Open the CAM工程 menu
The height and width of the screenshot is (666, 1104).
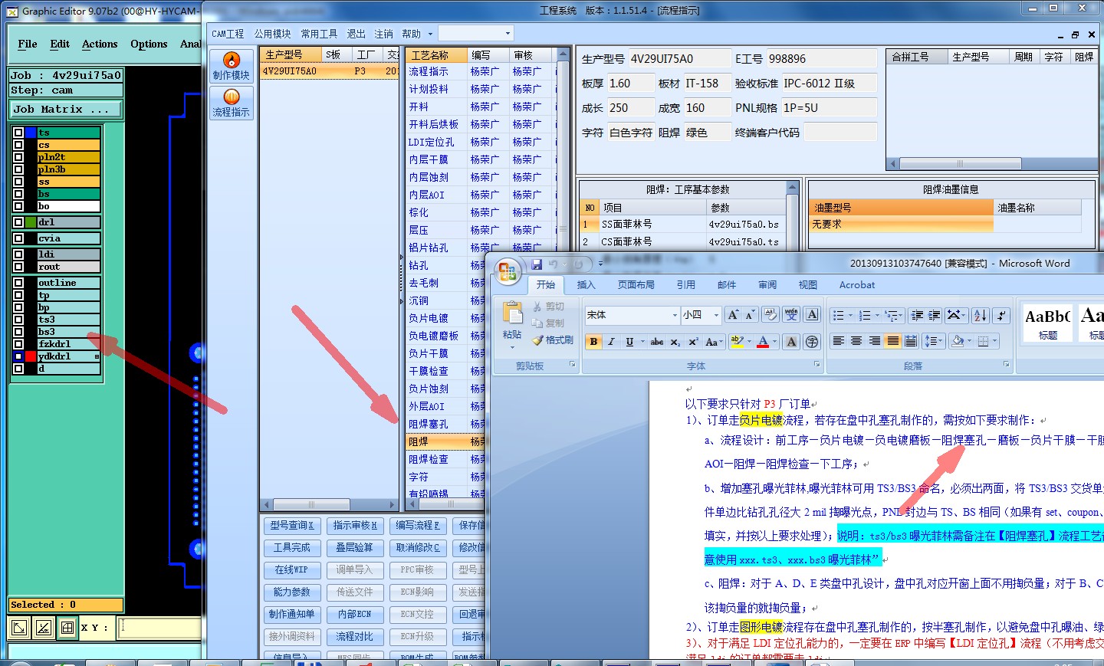[x=228, y=34]
